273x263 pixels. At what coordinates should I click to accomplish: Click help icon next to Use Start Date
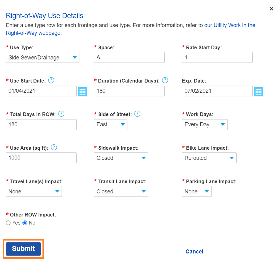51,80
